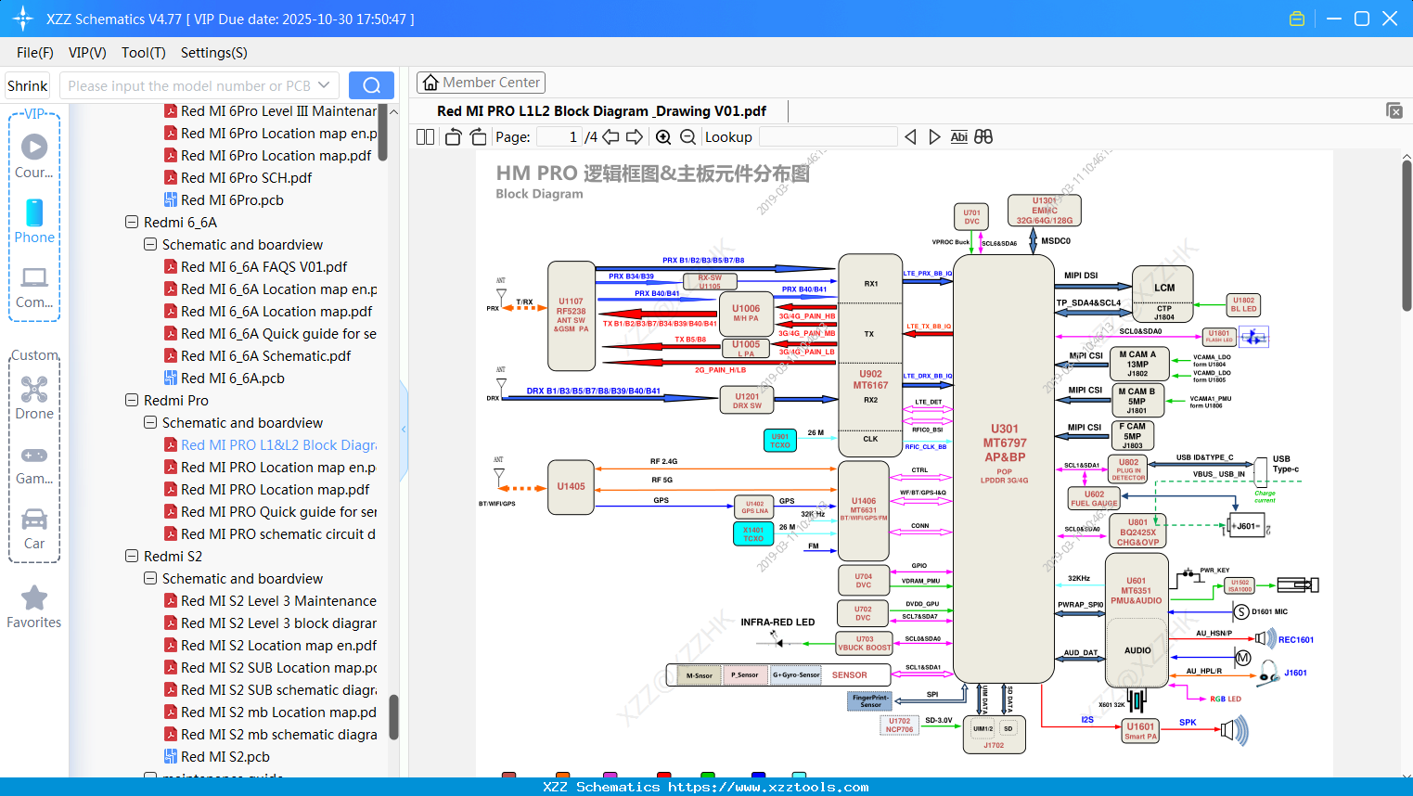Open the model number dropdown arrow
This screenshot has height=796, width=1413.
pyautogui.click(x=324, y=85)
